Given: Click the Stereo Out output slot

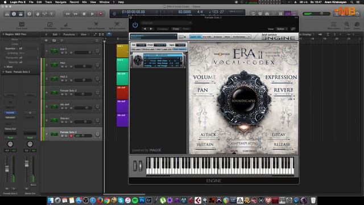Looking at the screenshot, I should tap(10, 129).
